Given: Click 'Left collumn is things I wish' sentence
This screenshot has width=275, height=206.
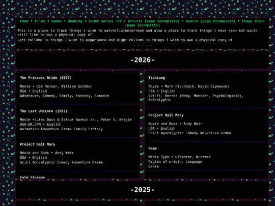Looking at the screenshot, I should [x=125, y=40].
